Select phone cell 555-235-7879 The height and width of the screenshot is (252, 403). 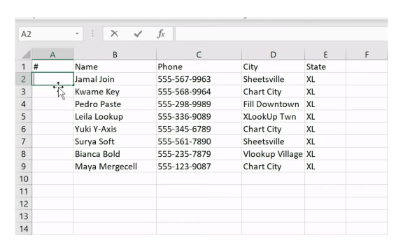tap(199, 154)
